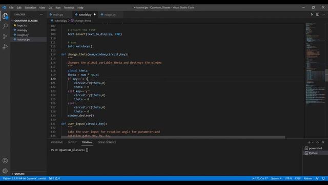Click the VS Code logo icon

[x=4, y=7]
